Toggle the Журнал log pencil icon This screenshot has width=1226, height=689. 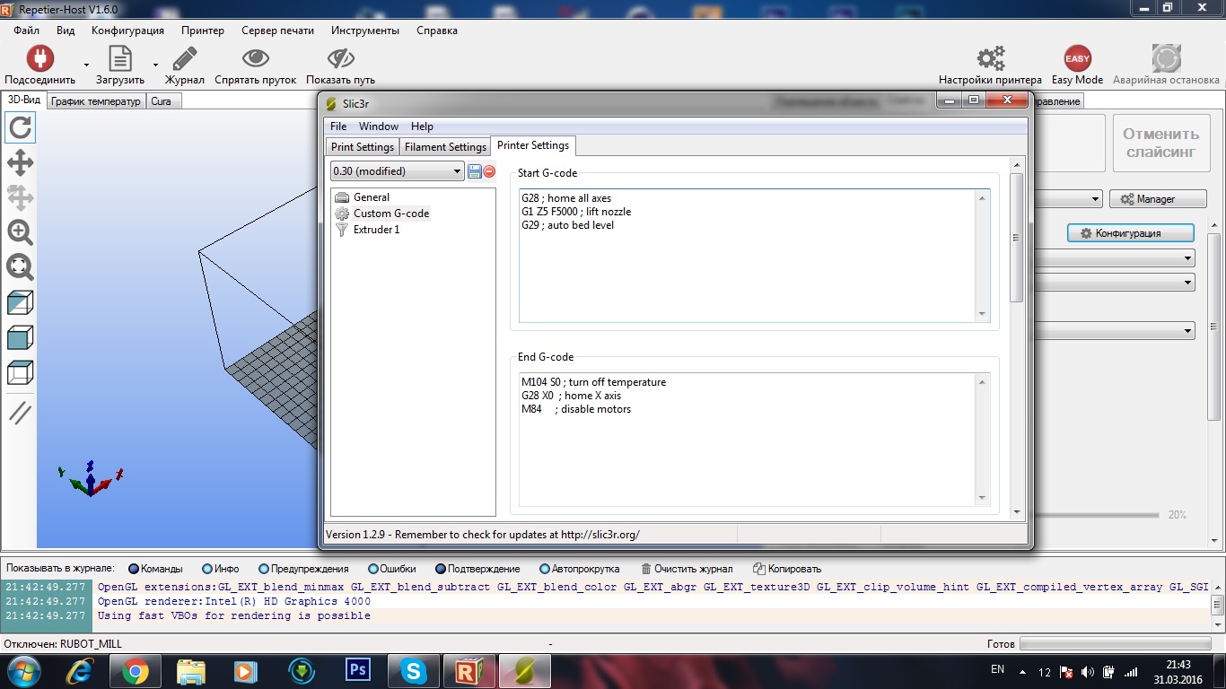click(x=185, y=58)
